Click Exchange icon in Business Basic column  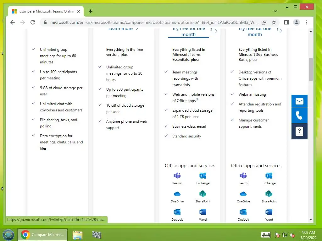203,176
